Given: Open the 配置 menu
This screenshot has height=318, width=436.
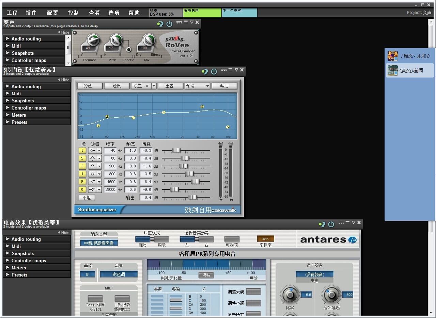Looking at the screenshot, I should click(x=53, y=13).
